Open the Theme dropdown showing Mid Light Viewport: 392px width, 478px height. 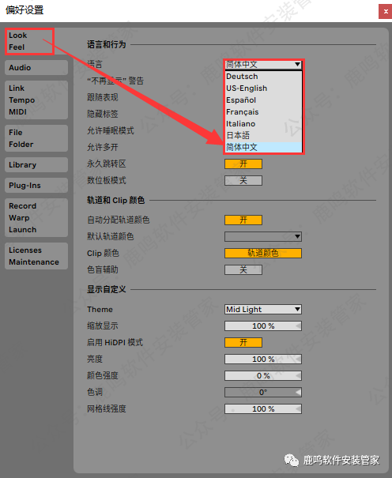coord(263,310)
